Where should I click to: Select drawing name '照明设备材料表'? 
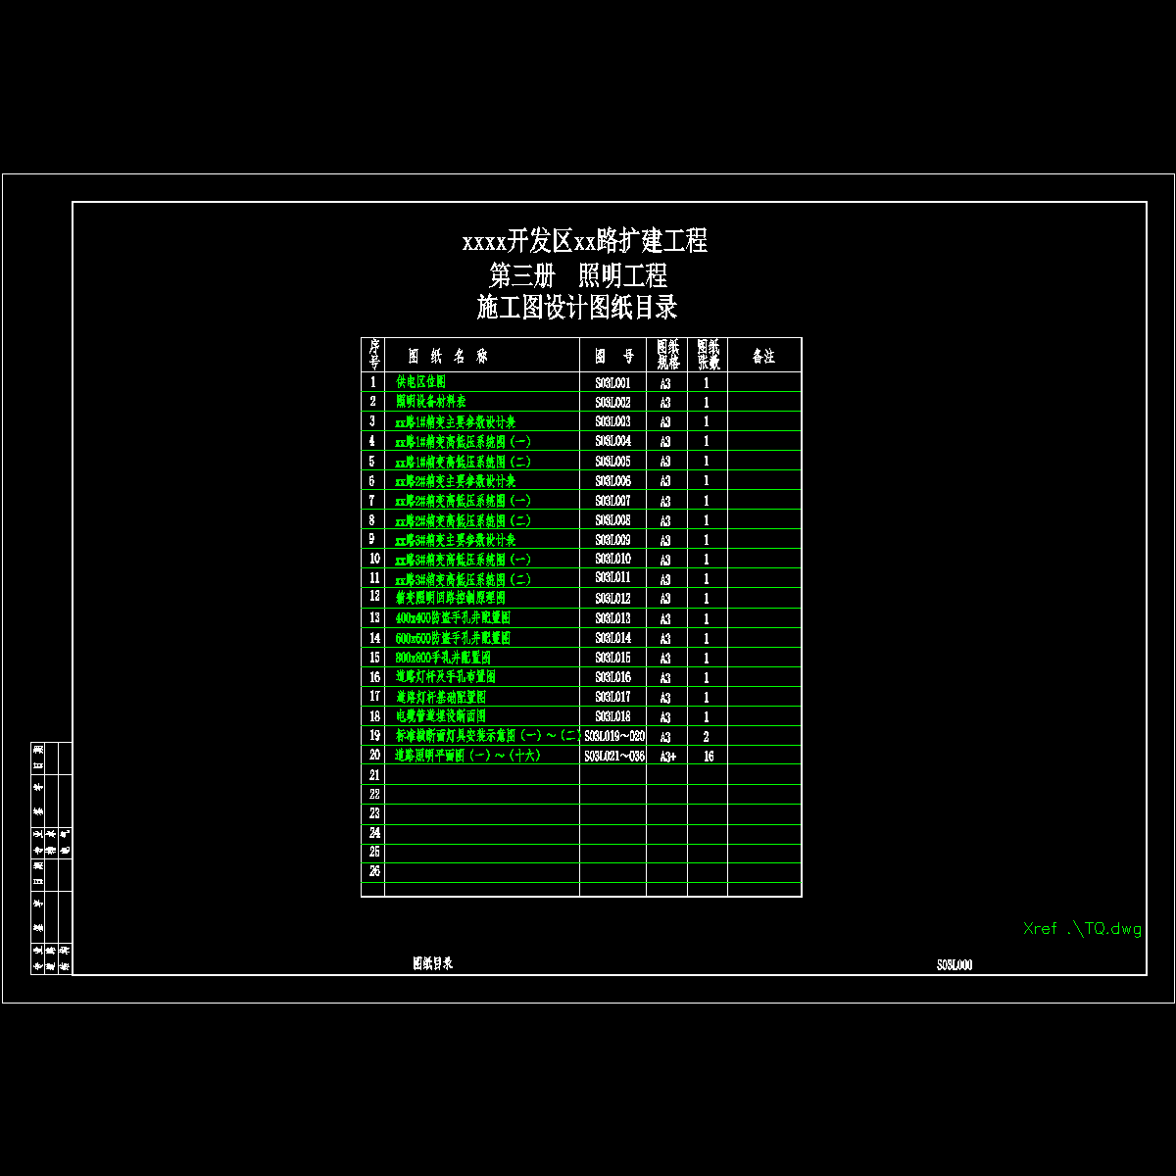(x=431, y=402)
